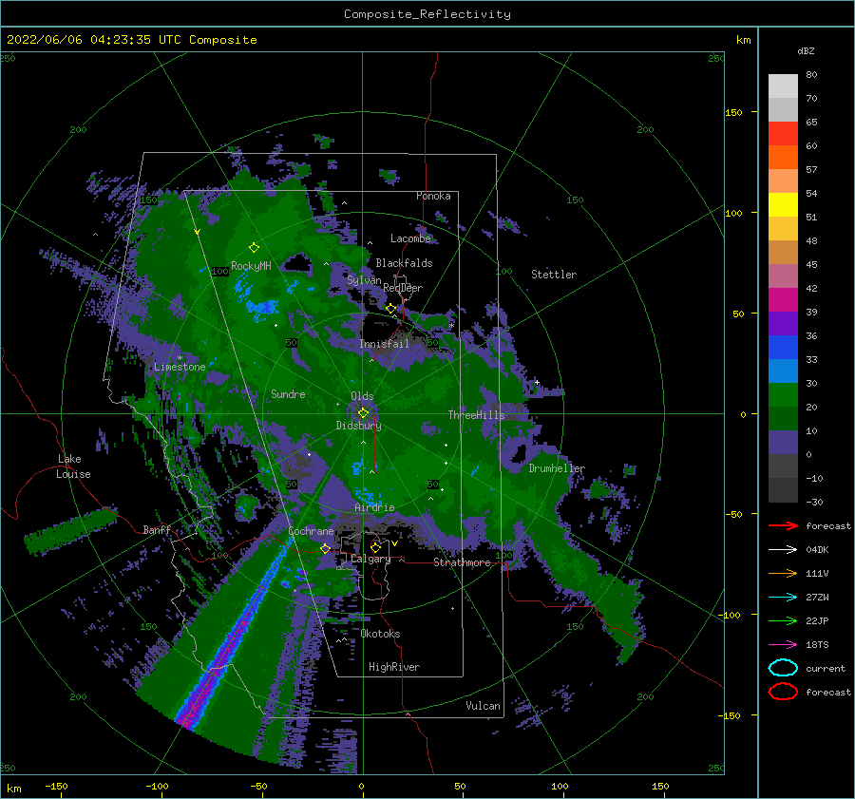Pick the bright green 20–30 dBZ swatch
This screenshot has height=799, width=855.
(x=783, y=394)
